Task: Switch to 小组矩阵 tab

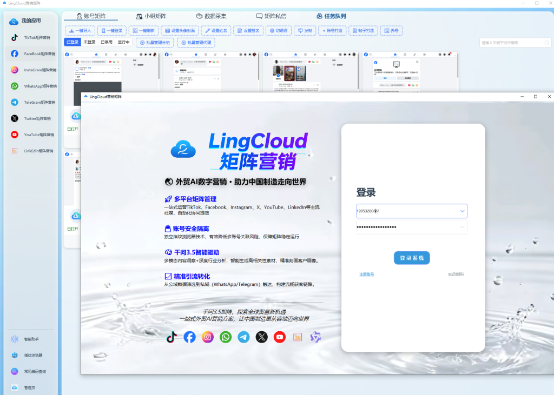Action: (151, 16)
